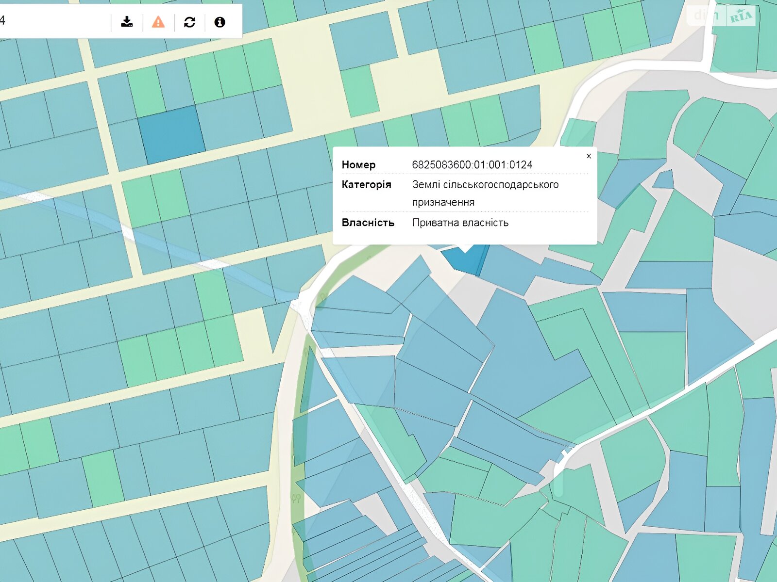Click the selected bright blue parcel under popup

coord(465,262)
